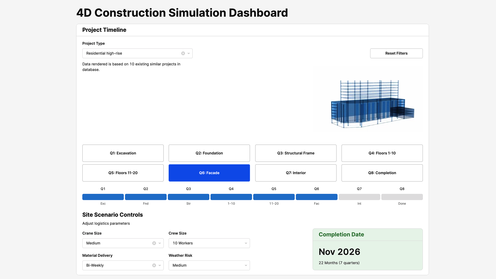Choose the Q7: Interior phase button
Screen dimensions: 496x279
tap(296, 173)
